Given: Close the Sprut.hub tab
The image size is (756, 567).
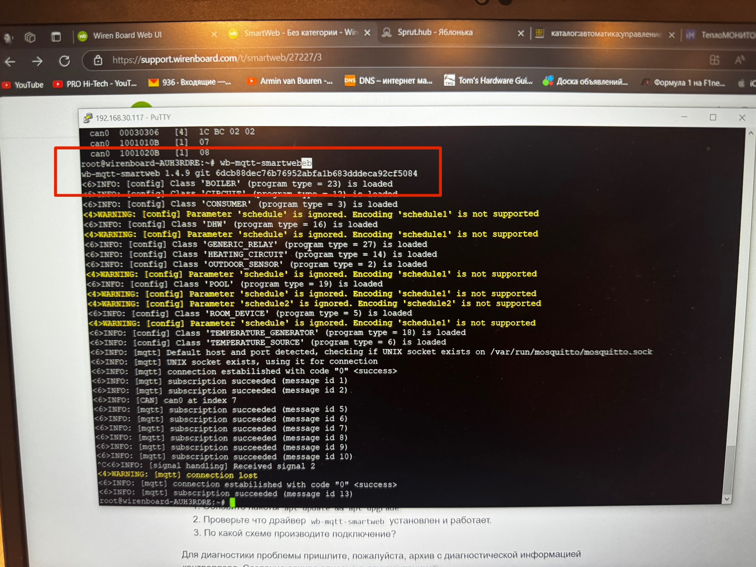Looking at the screenshot, I should 521,33.
